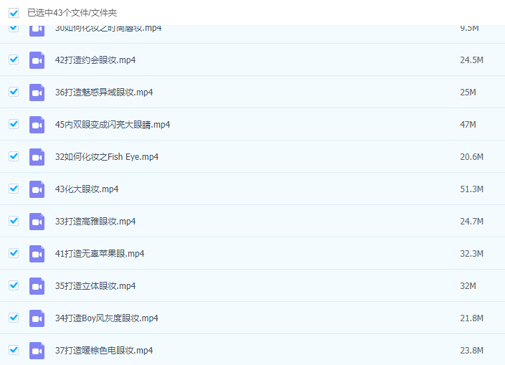Click video icon for 36打造魅惑异域眼妆.mp4
The height and width of the screenshot is (365, 505).
point(37,93)
